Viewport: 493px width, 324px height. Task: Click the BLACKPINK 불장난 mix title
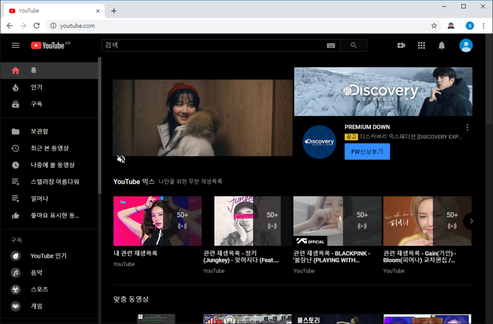click(332, 257)
